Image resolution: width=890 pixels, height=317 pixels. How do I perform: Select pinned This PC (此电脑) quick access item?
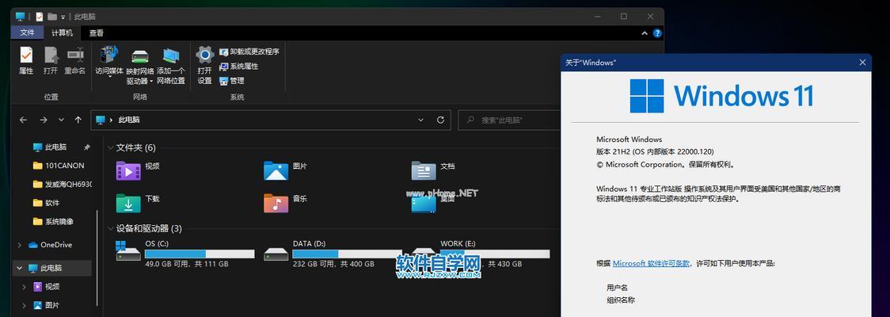(x=55, y=147)
